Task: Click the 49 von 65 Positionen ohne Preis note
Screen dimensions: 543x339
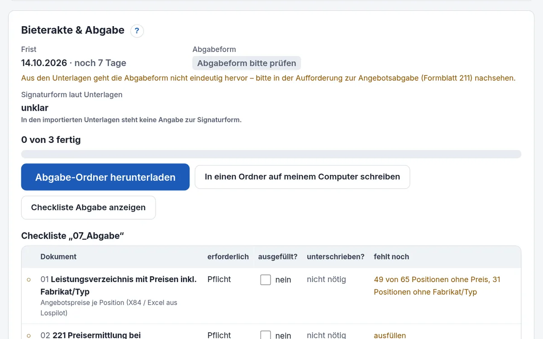Action: 437,286
